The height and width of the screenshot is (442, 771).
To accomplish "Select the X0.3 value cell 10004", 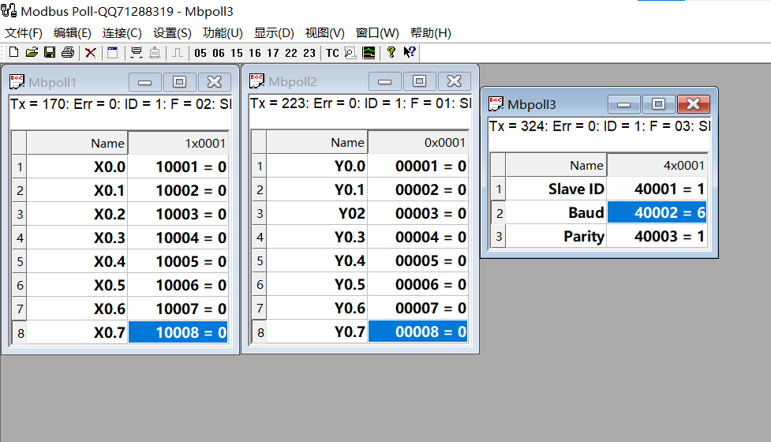I will [178, 238].
